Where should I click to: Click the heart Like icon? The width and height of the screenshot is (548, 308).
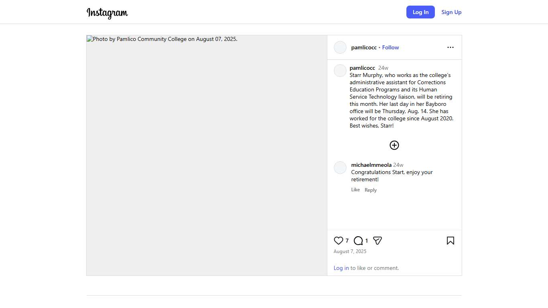click(x=338, y=241)
